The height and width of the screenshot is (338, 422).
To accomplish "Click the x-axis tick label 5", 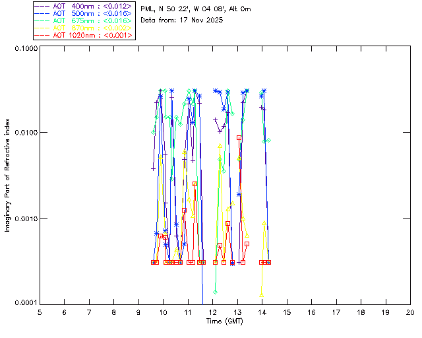I will pyautogui.click(x=40, y=312).
